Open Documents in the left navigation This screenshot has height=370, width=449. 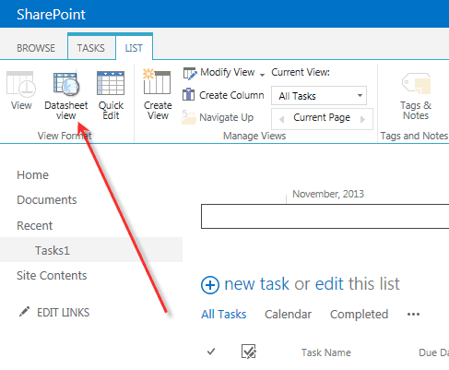tap(47, 200)
